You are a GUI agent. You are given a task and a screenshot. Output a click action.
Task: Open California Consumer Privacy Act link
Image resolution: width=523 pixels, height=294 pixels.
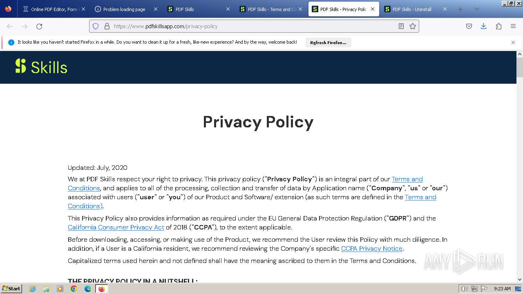tap(116, 227)
